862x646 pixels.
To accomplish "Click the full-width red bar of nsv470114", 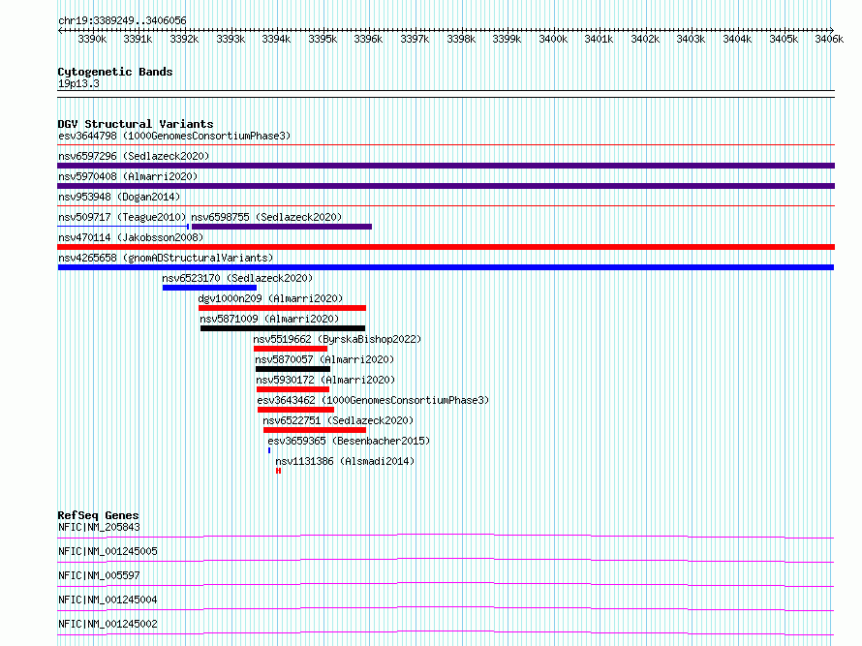I will pyautogui.click(x=446, y=247).
